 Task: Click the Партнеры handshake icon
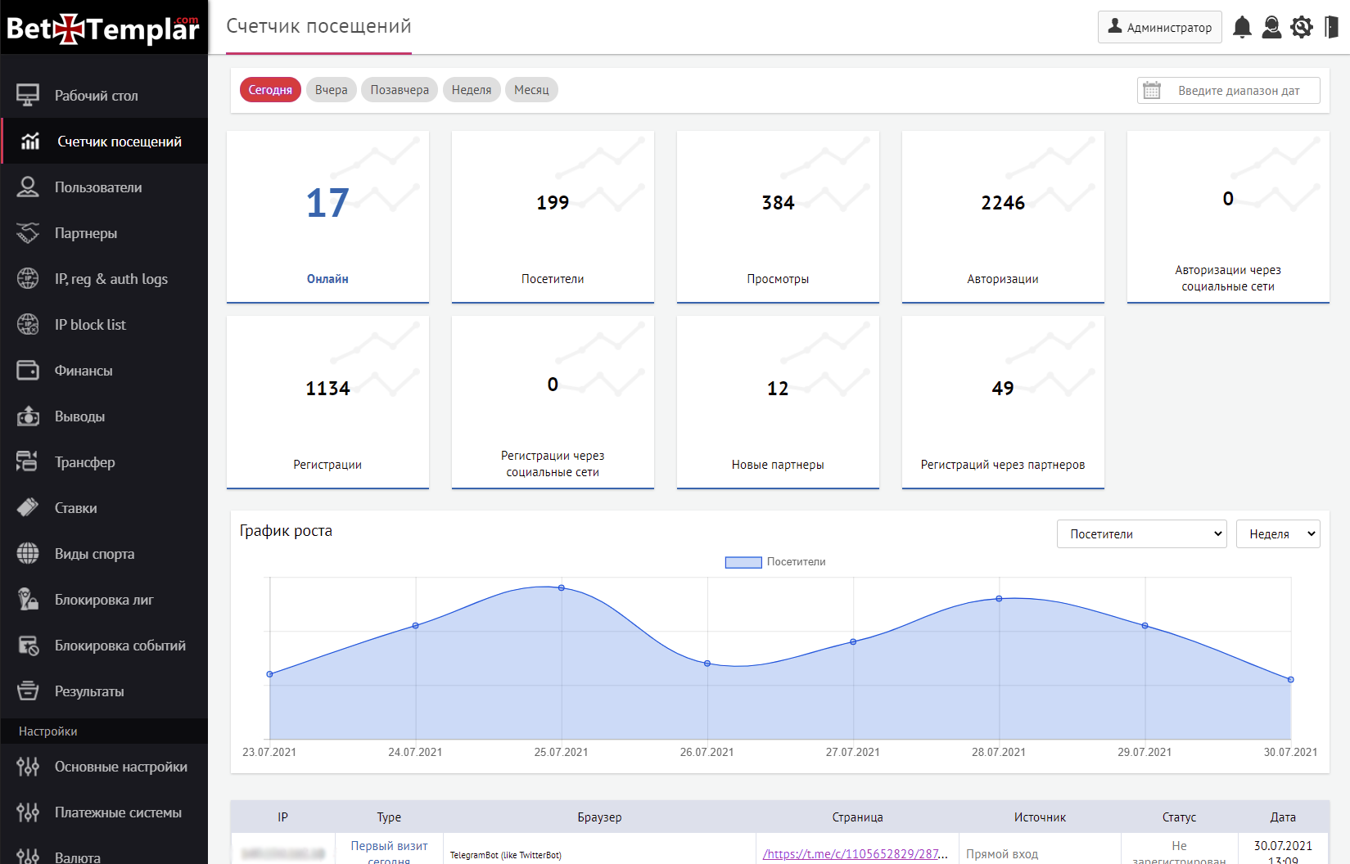click(28, 233)
